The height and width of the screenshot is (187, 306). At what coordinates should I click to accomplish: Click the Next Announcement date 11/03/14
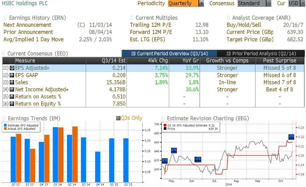100,25
